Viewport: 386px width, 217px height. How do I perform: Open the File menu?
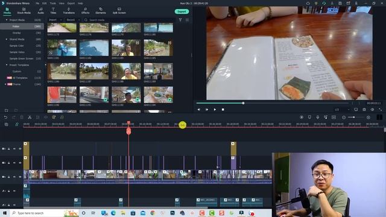37,4
